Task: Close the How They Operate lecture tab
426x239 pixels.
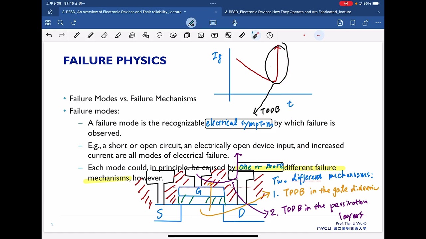Action: point(379,12)
